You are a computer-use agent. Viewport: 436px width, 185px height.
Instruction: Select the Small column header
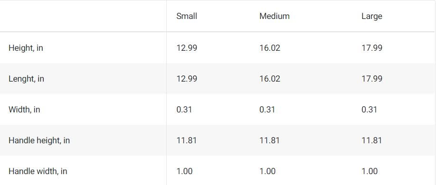pyautogui.click(x=187, y=16)
